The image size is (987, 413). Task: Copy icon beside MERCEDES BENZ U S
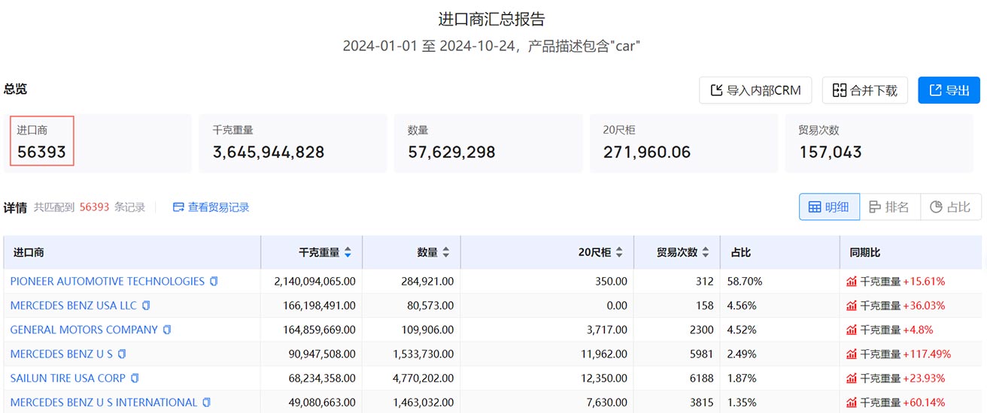[122, 354]
